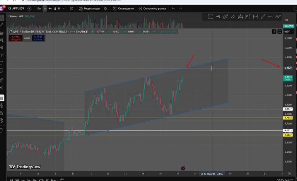Select the Text annotation tool

(2, 63)
